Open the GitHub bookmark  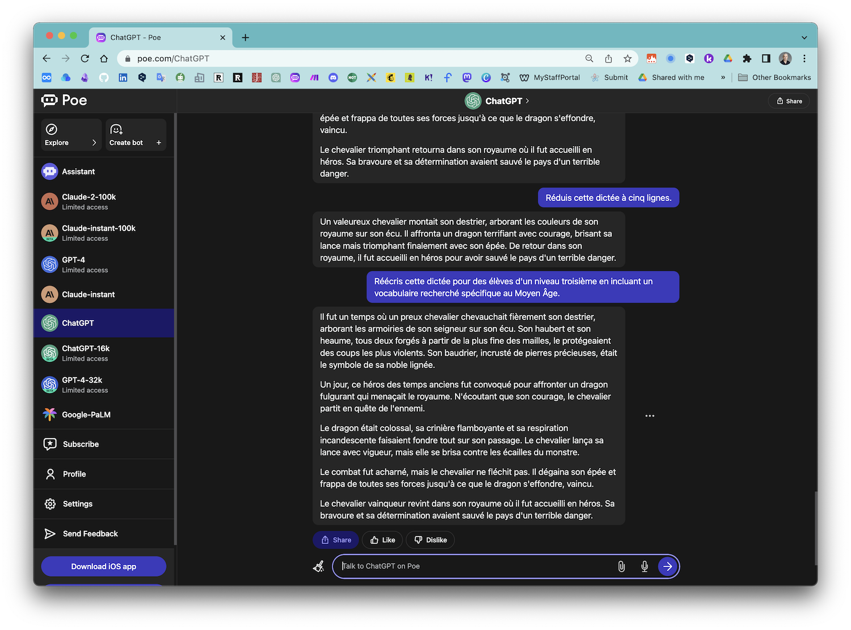click(104, 78)
